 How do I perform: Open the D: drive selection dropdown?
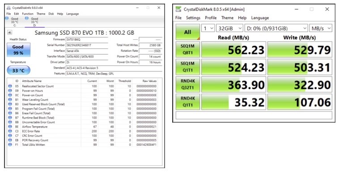coord(276,28)
